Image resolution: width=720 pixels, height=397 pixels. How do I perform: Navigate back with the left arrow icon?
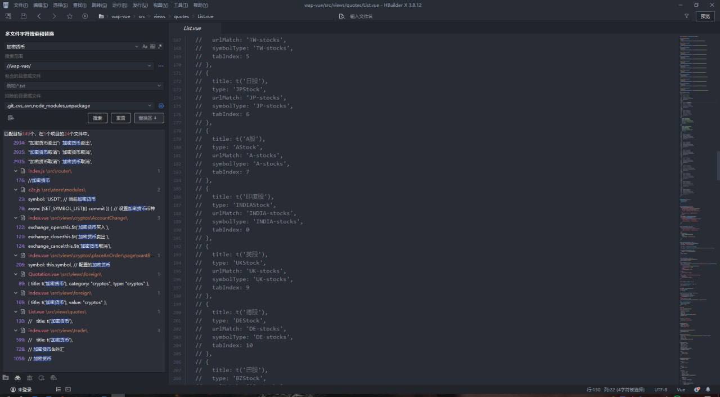(x=39, y=16)
